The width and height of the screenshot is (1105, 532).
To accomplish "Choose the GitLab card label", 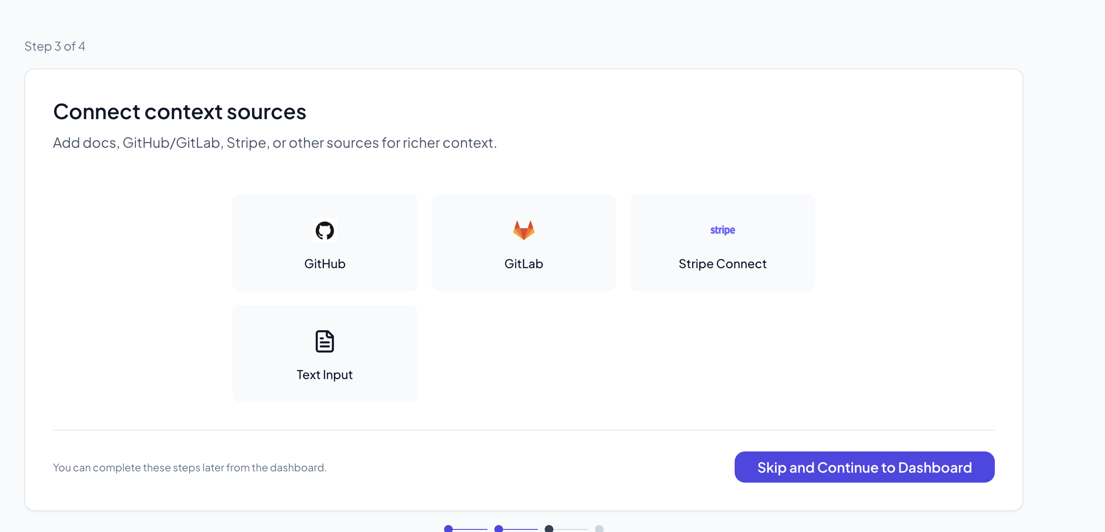I will pyautogui.click(x=524, y=264).
